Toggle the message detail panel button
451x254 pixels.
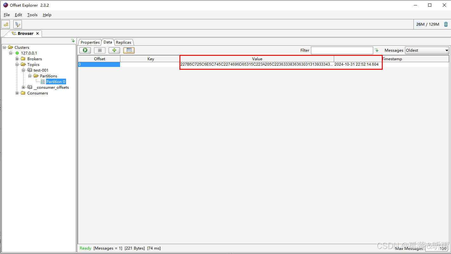129,50
